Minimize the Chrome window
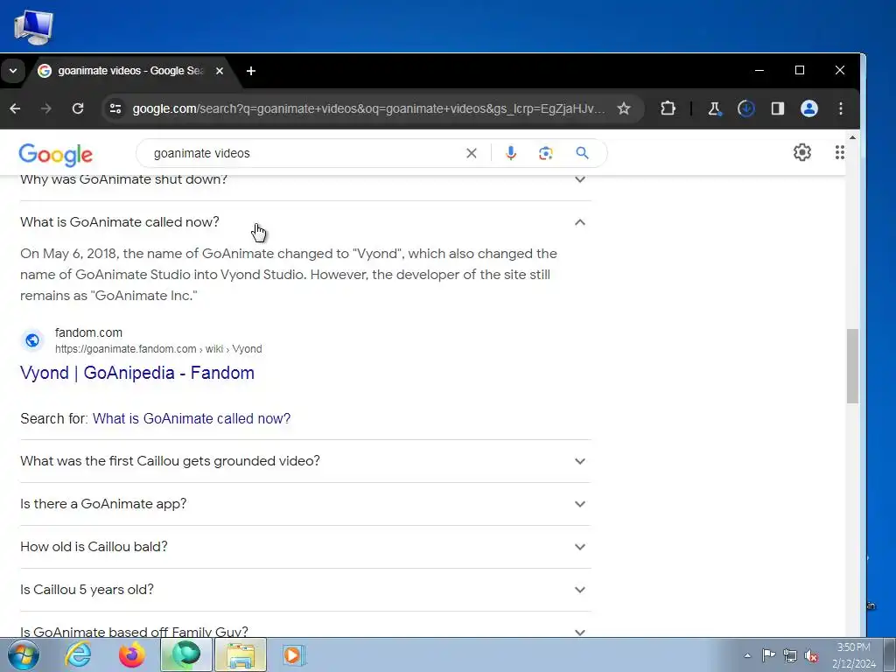896x672 pixels. click(759, 70)
